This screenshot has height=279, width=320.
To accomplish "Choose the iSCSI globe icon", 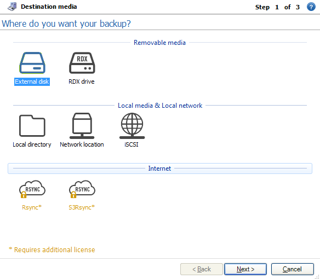I will click(132, 126).
